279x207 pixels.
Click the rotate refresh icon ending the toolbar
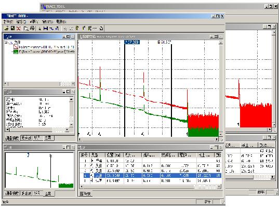coord(101,28)
